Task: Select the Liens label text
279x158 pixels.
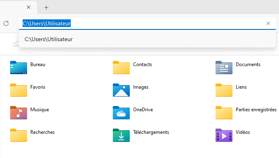Action: click(x=241, y=87)
